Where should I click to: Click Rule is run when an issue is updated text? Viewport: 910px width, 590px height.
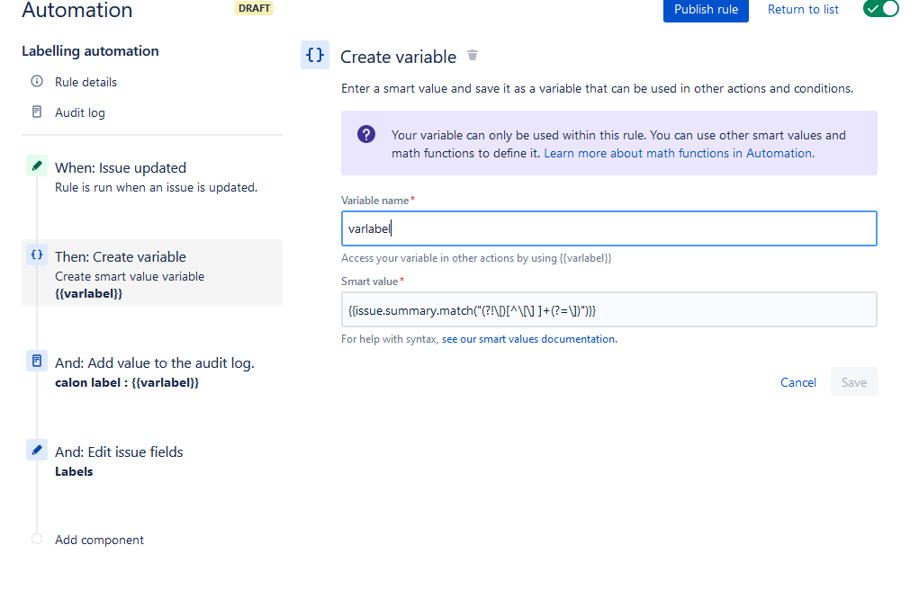coord(156,187)
